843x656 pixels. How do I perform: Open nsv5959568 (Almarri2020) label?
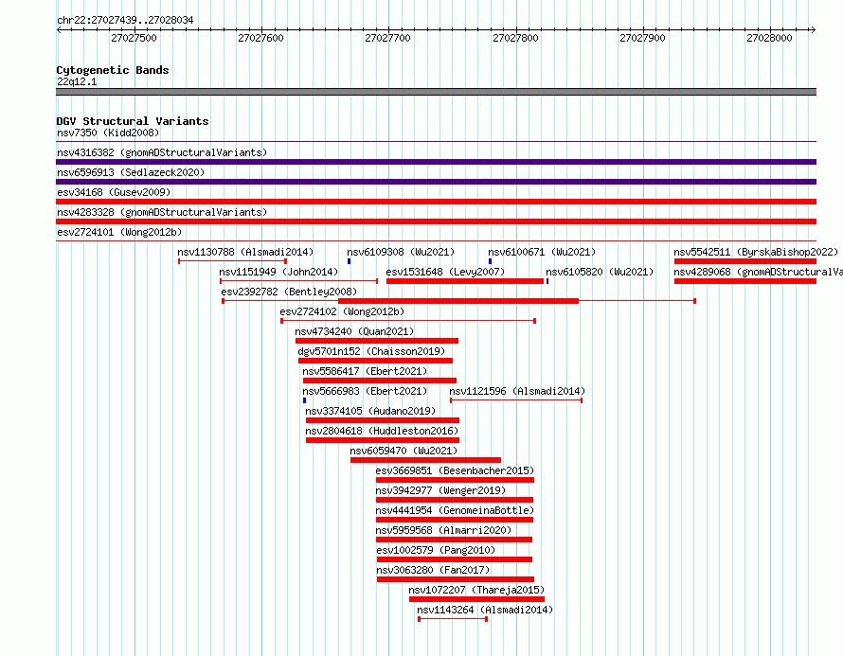(443, 530)
